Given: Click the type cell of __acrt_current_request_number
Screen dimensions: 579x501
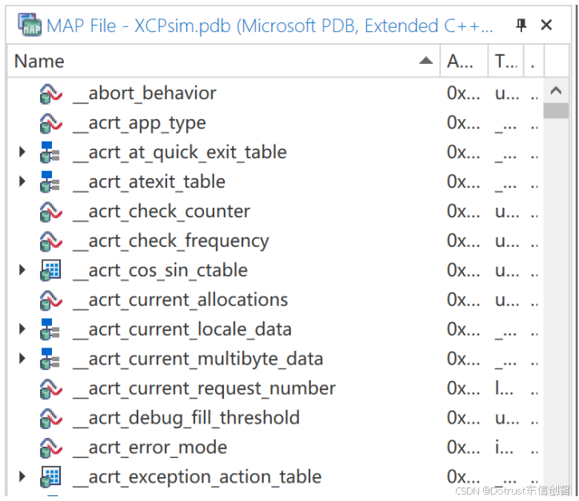Looking at the screenshot, I should [x=505, y=388].
